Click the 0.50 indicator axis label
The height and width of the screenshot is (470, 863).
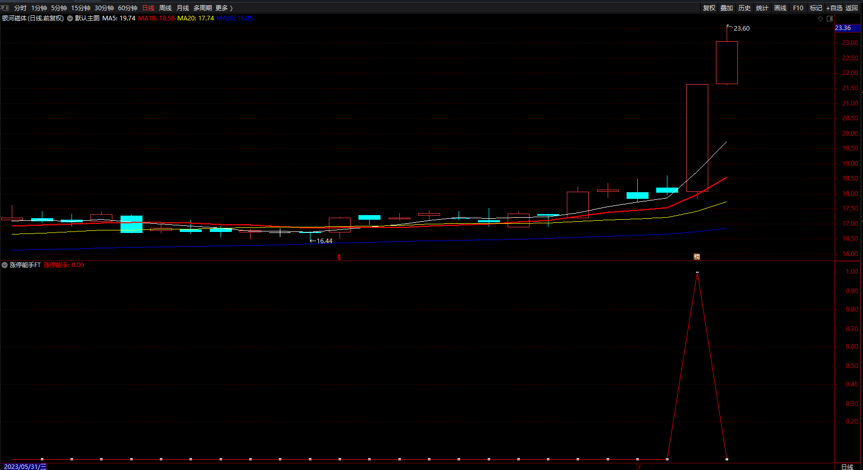[x=852, y=366]
